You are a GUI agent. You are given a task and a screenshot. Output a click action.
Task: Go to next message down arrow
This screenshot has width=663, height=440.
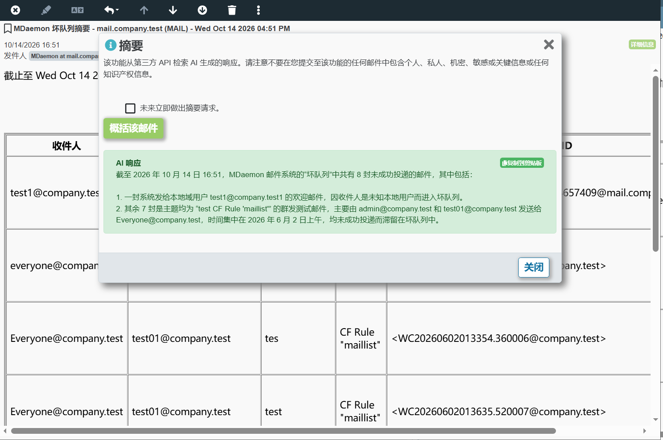tap(173, 10)
